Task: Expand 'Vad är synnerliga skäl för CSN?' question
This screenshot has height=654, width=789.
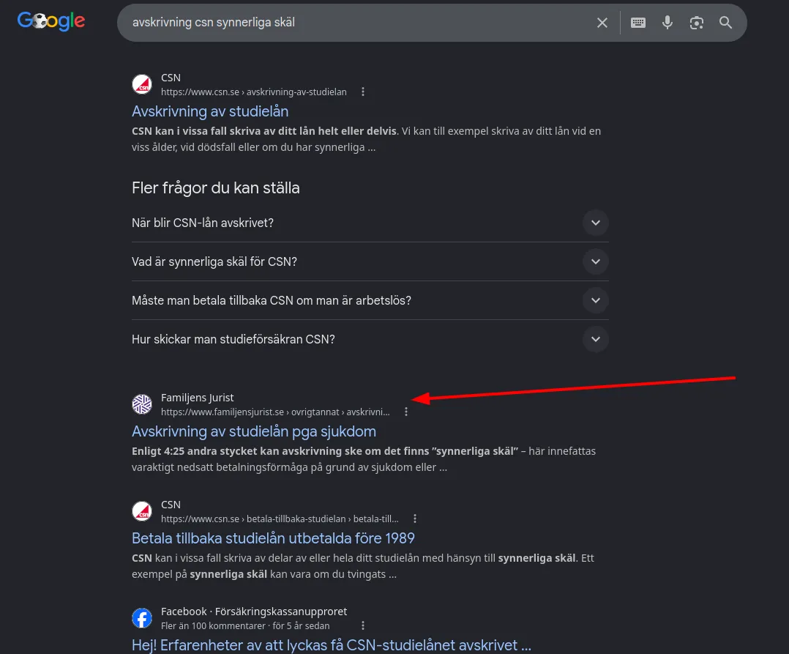Action: click(370, 261)
